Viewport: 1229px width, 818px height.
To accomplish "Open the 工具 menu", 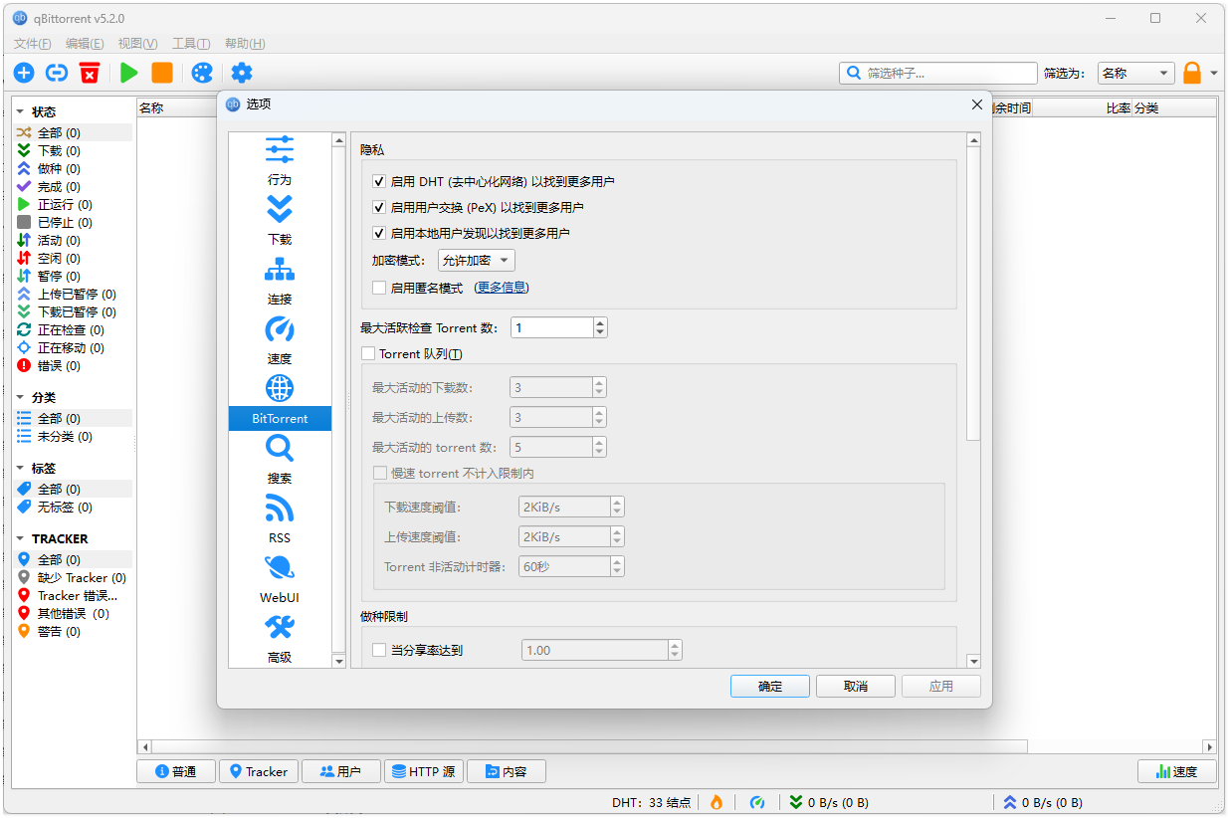I will pyautogui.click(x=191, y=44).
